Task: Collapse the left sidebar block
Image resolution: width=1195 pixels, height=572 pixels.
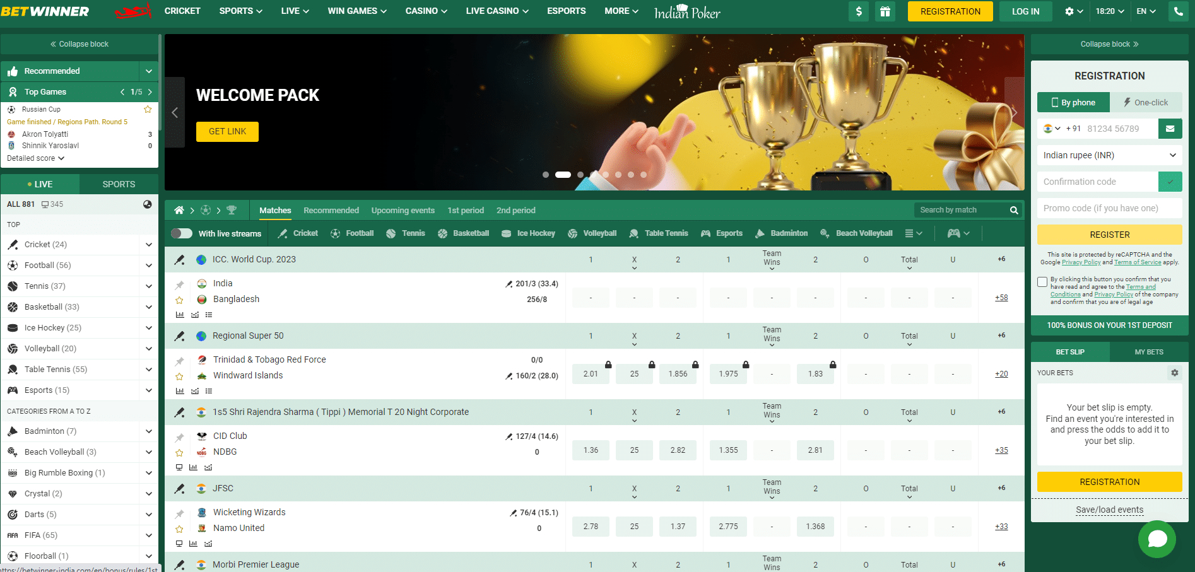Action: (79, 44)
